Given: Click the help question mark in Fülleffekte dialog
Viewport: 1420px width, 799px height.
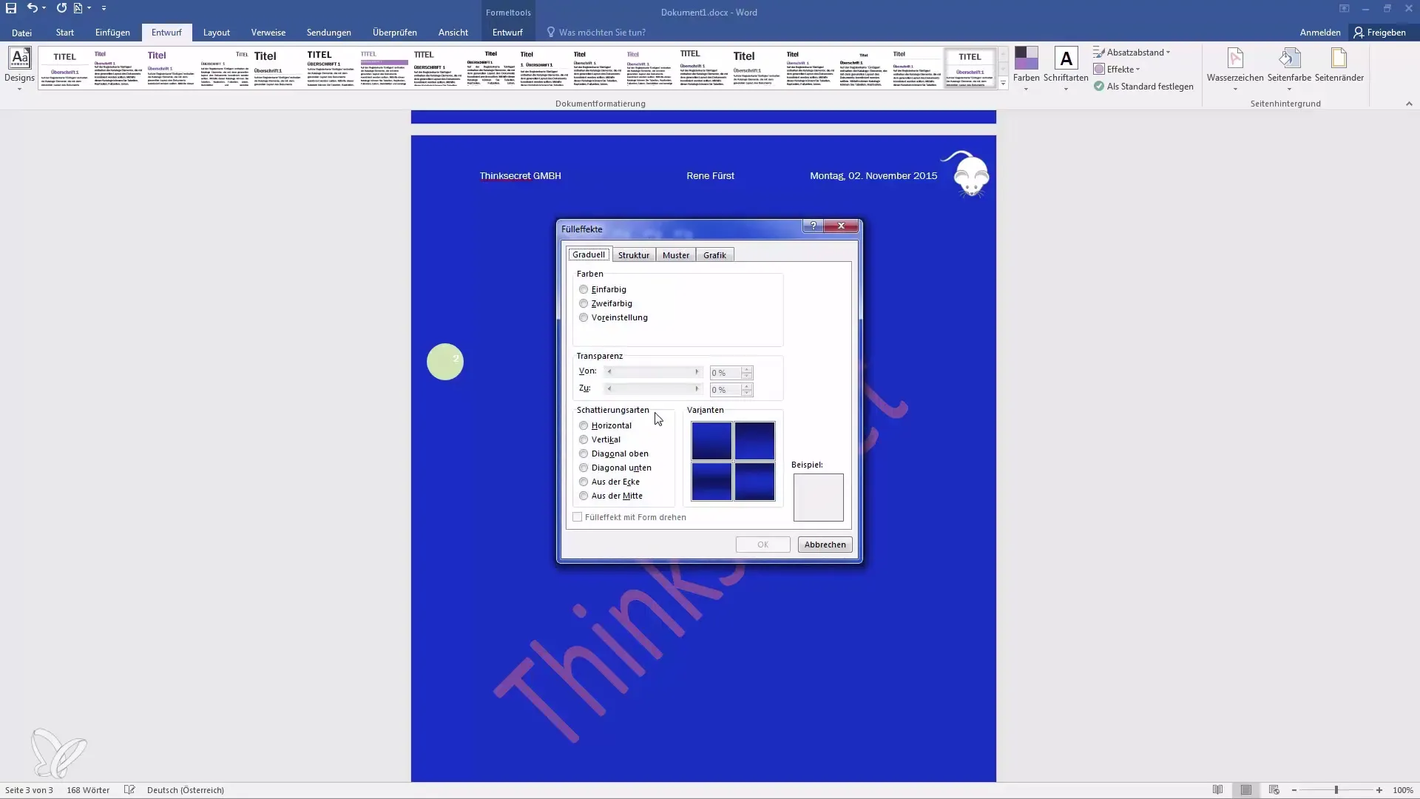Looking at the screenshot, I should coord(813,226).
